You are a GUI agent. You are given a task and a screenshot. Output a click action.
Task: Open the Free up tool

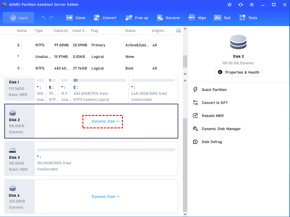[137, 18]
